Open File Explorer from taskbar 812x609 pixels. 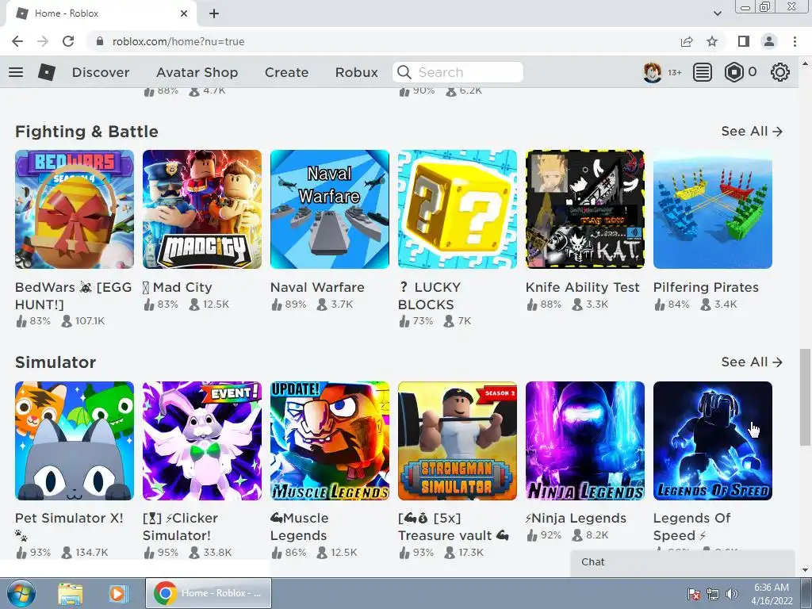click(x=70, y=593)
